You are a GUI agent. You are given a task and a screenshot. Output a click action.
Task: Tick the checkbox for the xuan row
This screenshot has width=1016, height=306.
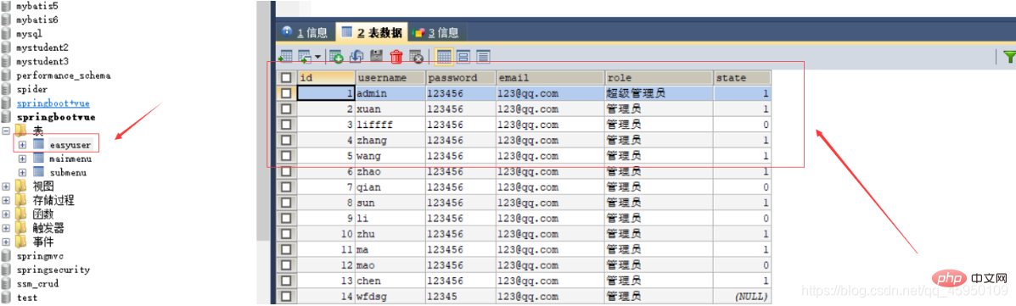(x=286, y=108)
